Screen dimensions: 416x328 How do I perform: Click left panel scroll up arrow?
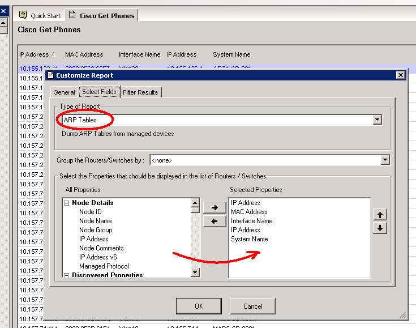[x=3, y=23]
